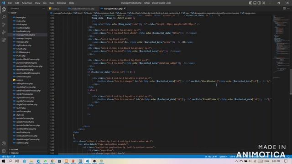Open the Help menu
The width and height of the screenshot is (292, 164).
click(72, 3)
